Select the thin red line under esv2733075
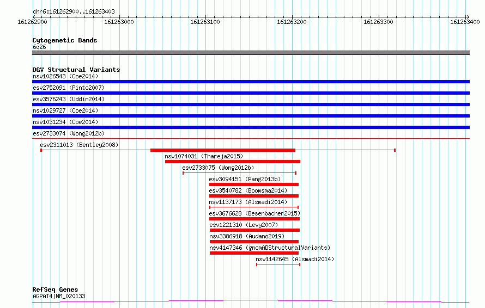 239,173
